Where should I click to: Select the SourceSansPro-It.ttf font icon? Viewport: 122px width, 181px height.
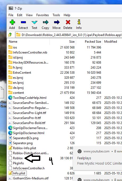[10, 118]
